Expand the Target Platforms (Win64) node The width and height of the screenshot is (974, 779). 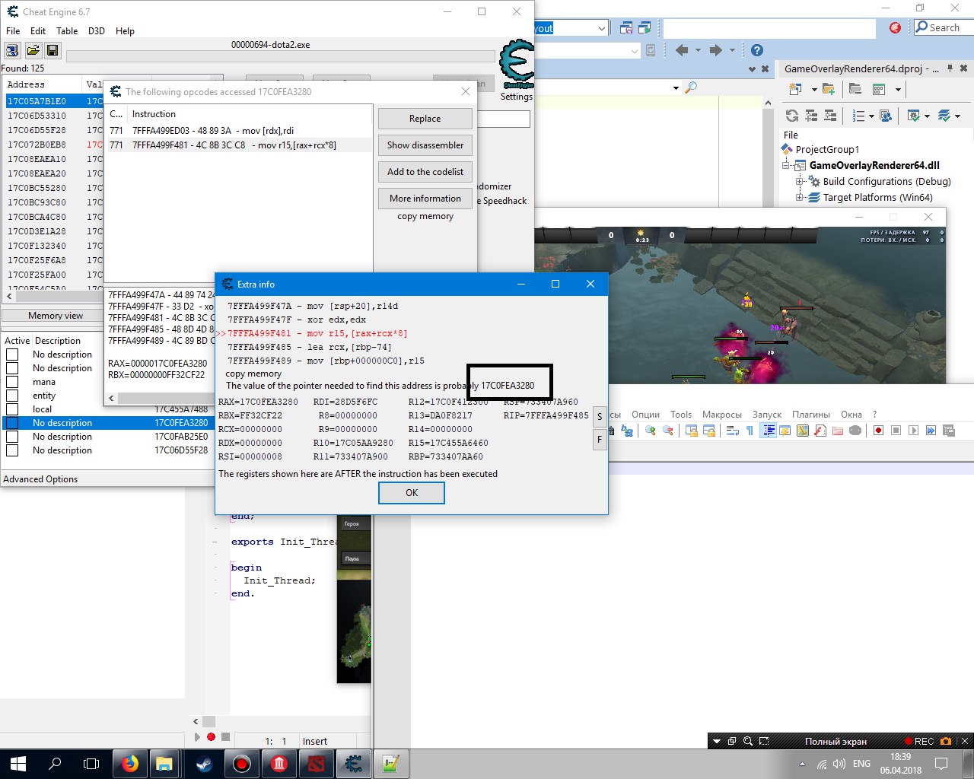800,198
